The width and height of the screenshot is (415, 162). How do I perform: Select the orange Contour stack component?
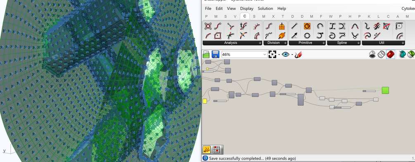pos(282,26)
